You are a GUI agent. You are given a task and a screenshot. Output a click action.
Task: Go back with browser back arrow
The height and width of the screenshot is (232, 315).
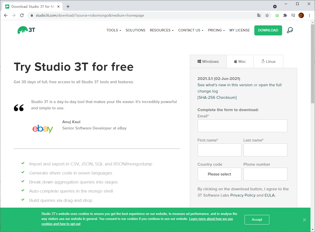pos(6,15)
